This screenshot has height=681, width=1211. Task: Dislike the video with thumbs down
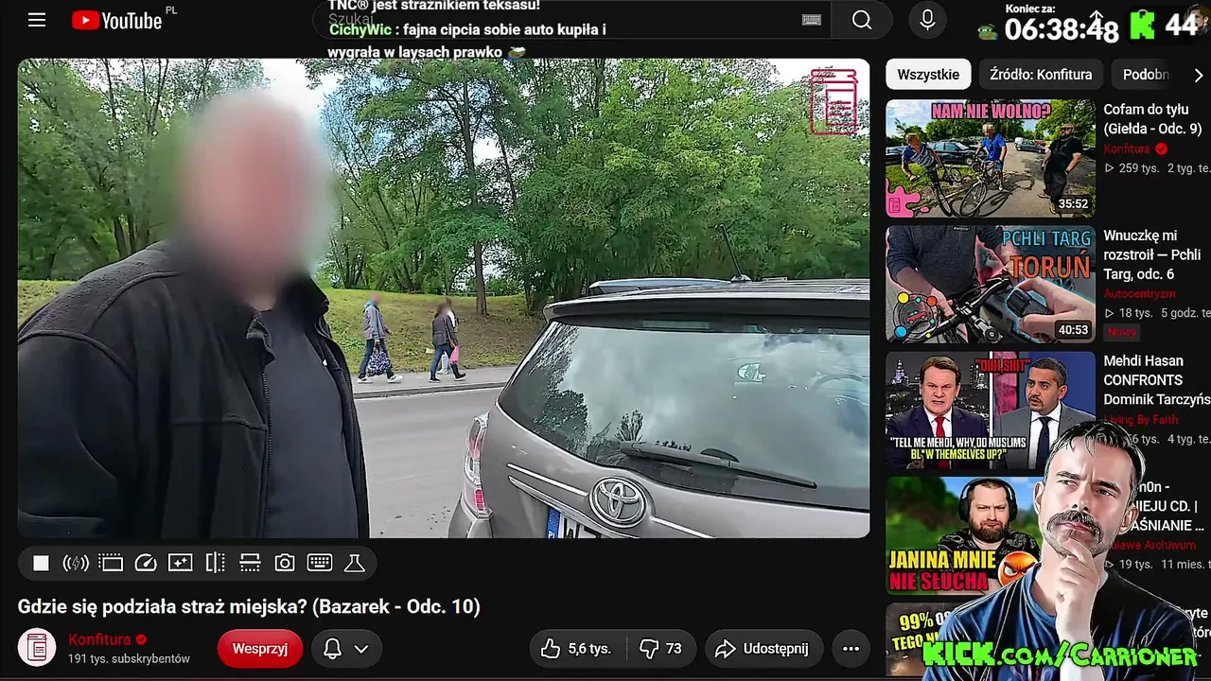[x=660, y=649]
